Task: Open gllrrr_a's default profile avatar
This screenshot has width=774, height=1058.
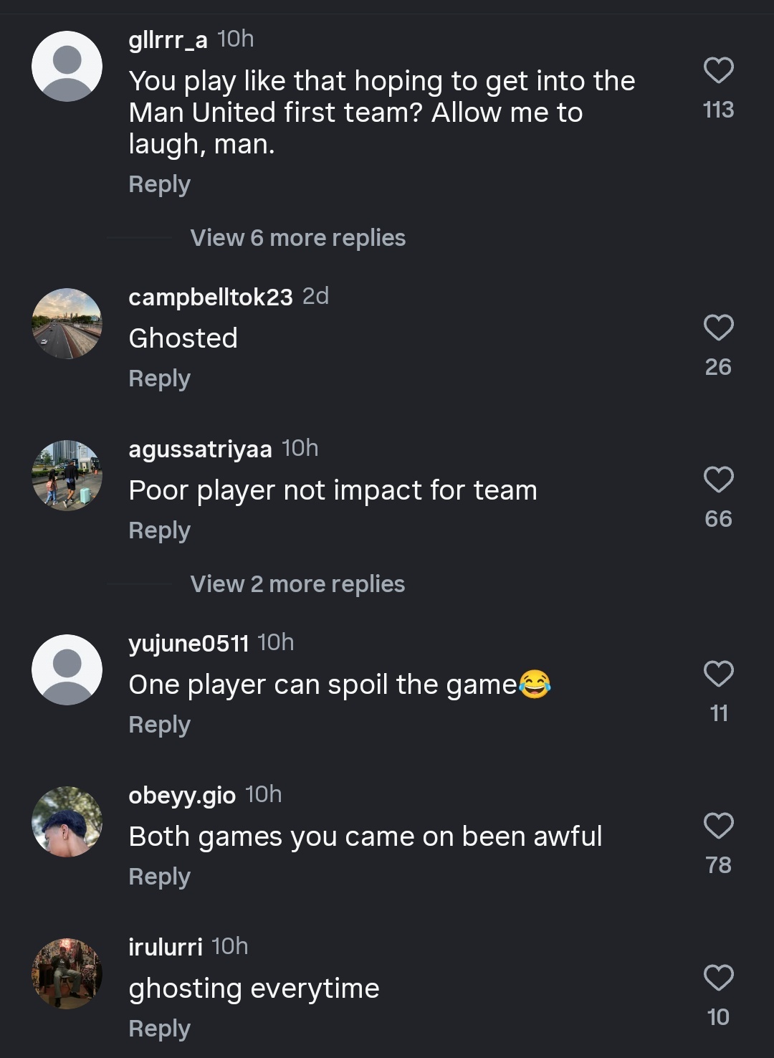Action: 67,67
